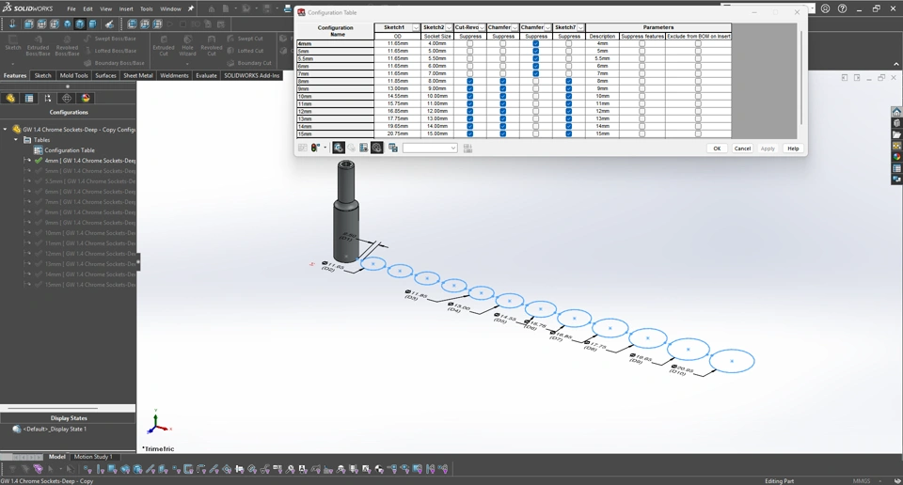Screen dimensions: 903x485
Task: Open the table view combo box in dialog
Action: [430, 148]
